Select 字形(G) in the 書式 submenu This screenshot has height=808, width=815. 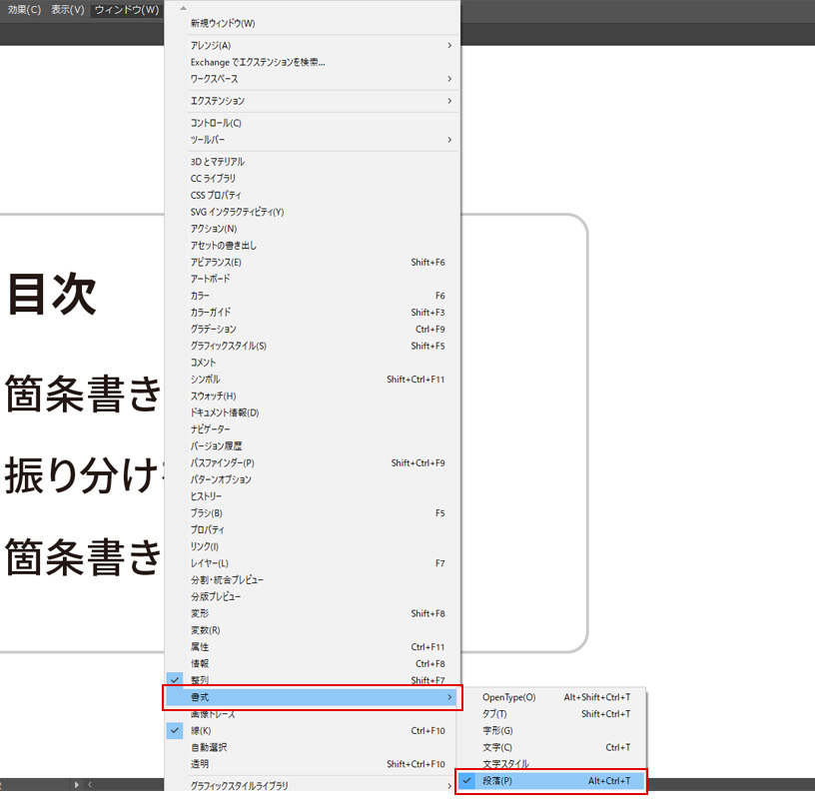coord(551,730)
